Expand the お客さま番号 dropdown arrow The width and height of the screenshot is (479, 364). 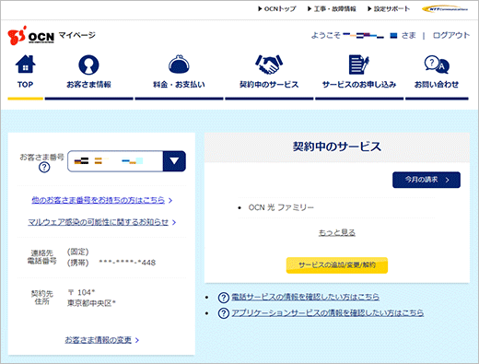pos(174,161)
